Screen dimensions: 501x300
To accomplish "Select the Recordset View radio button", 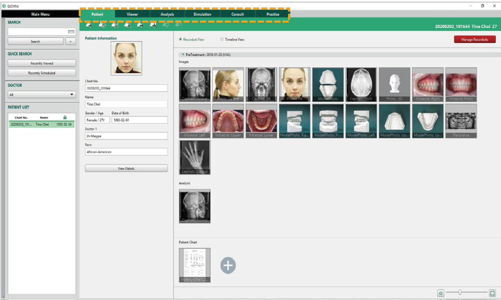I will coord(181,39).
